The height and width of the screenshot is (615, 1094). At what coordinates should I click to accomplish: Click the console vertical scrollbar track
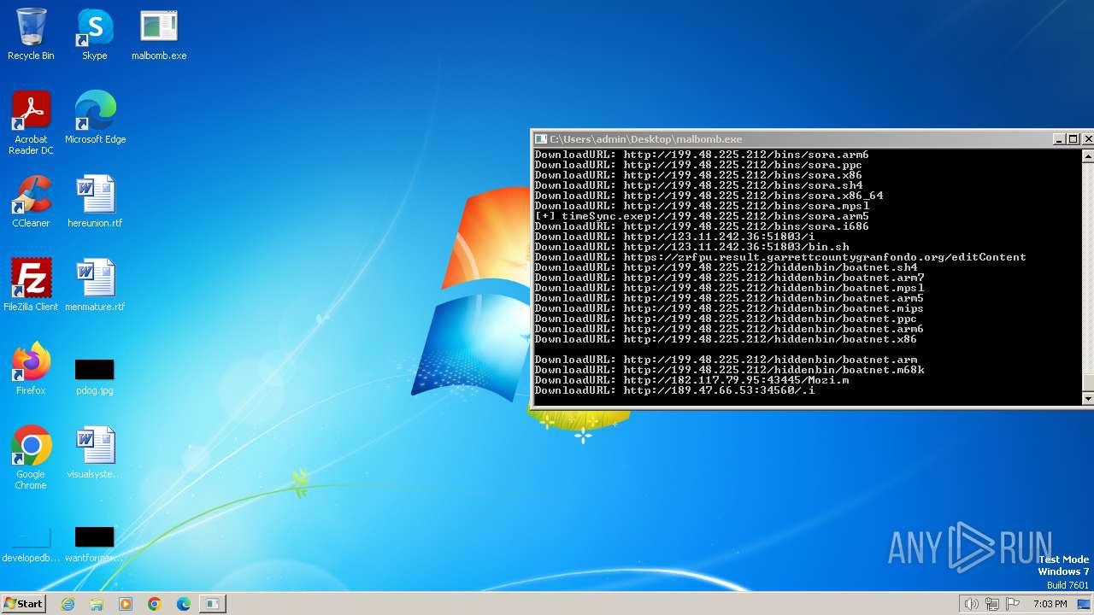[x=1087, y=268]
